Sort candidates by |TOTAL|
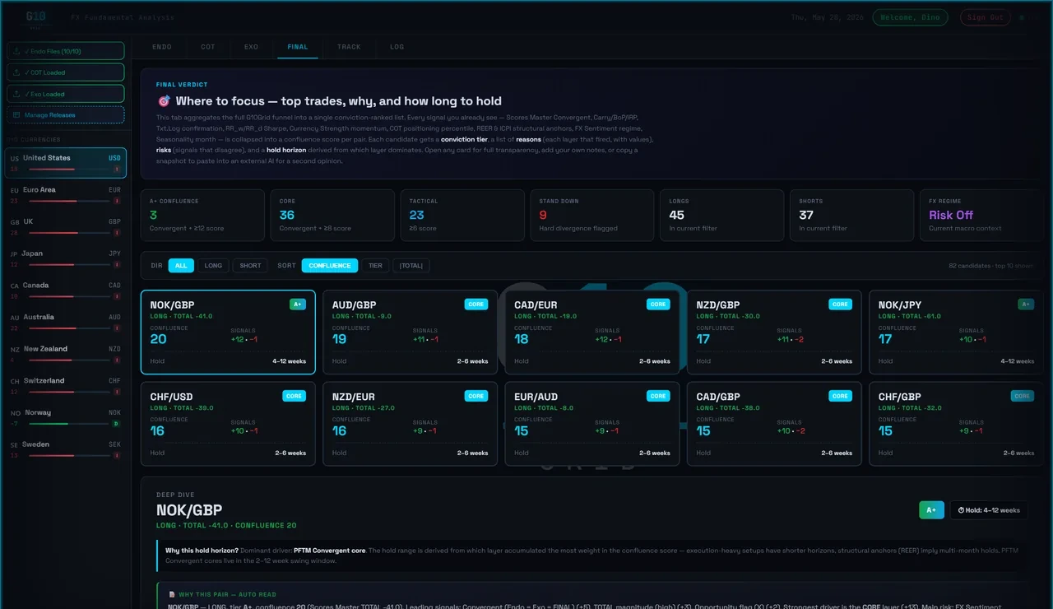The image size is (1053, 609). (411, 265)
